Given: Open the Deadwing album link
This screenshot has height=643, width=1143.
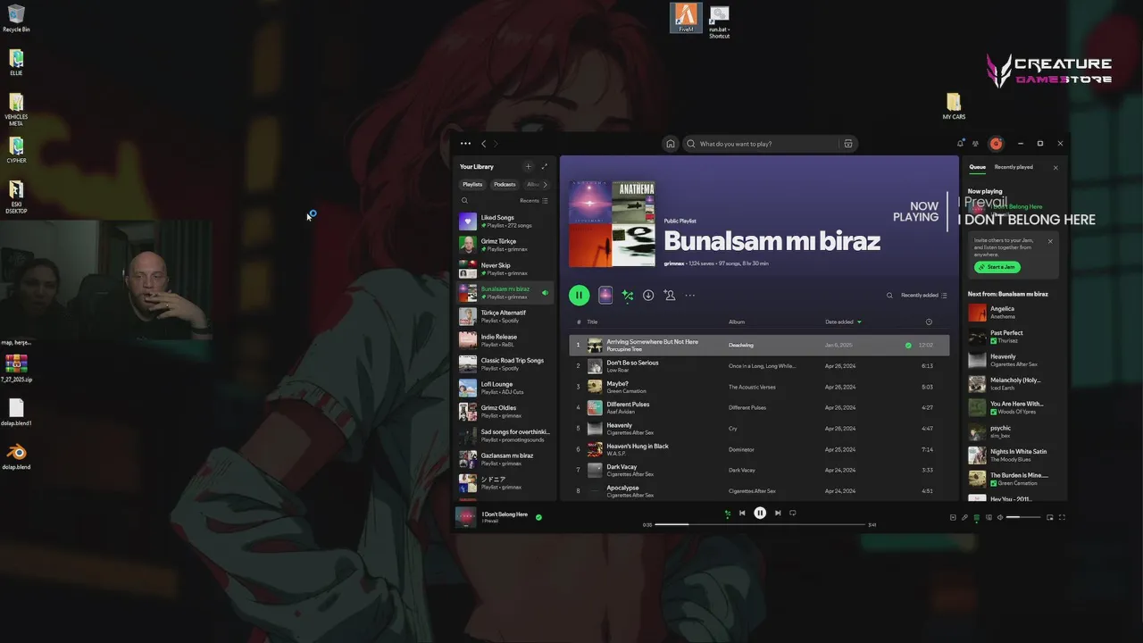Looking at the screenshot, I should [x=741, y=345].
